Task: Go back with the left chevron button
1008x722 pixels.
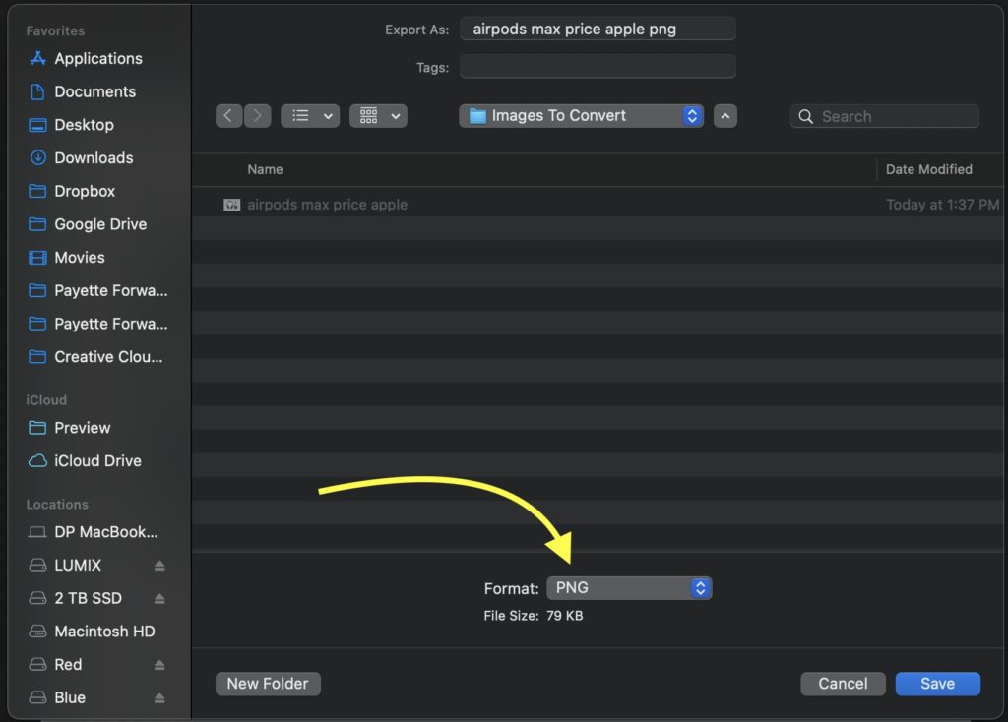Action: pos(228,116)
